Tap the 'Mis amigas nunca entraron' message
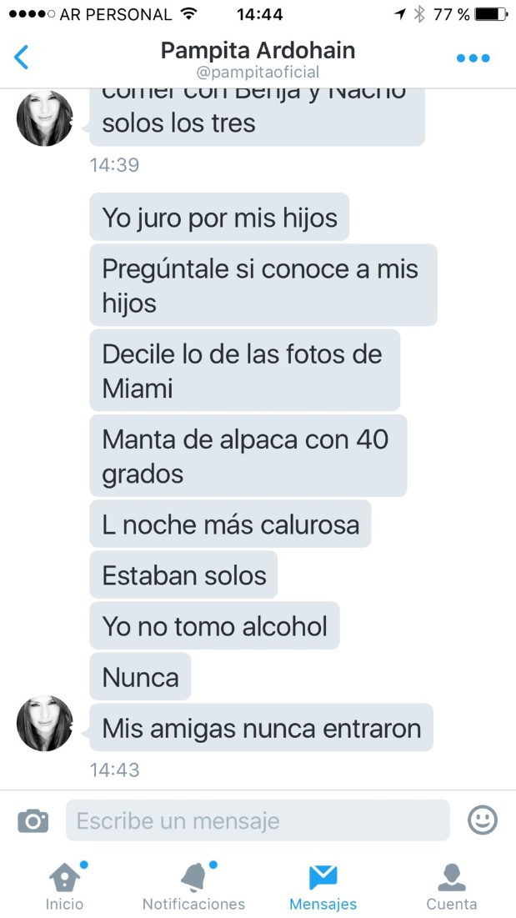This screenshot has height=918, width=516. pos(262,728)
